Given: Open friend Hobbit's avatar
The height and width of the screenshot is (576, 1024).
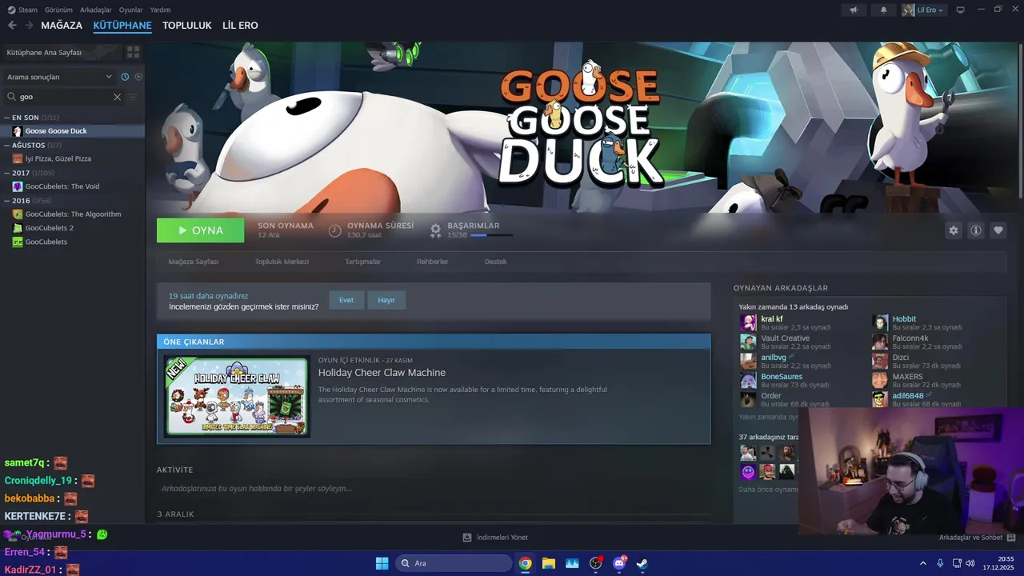Looking at the screenshot, I should (880, 322).
